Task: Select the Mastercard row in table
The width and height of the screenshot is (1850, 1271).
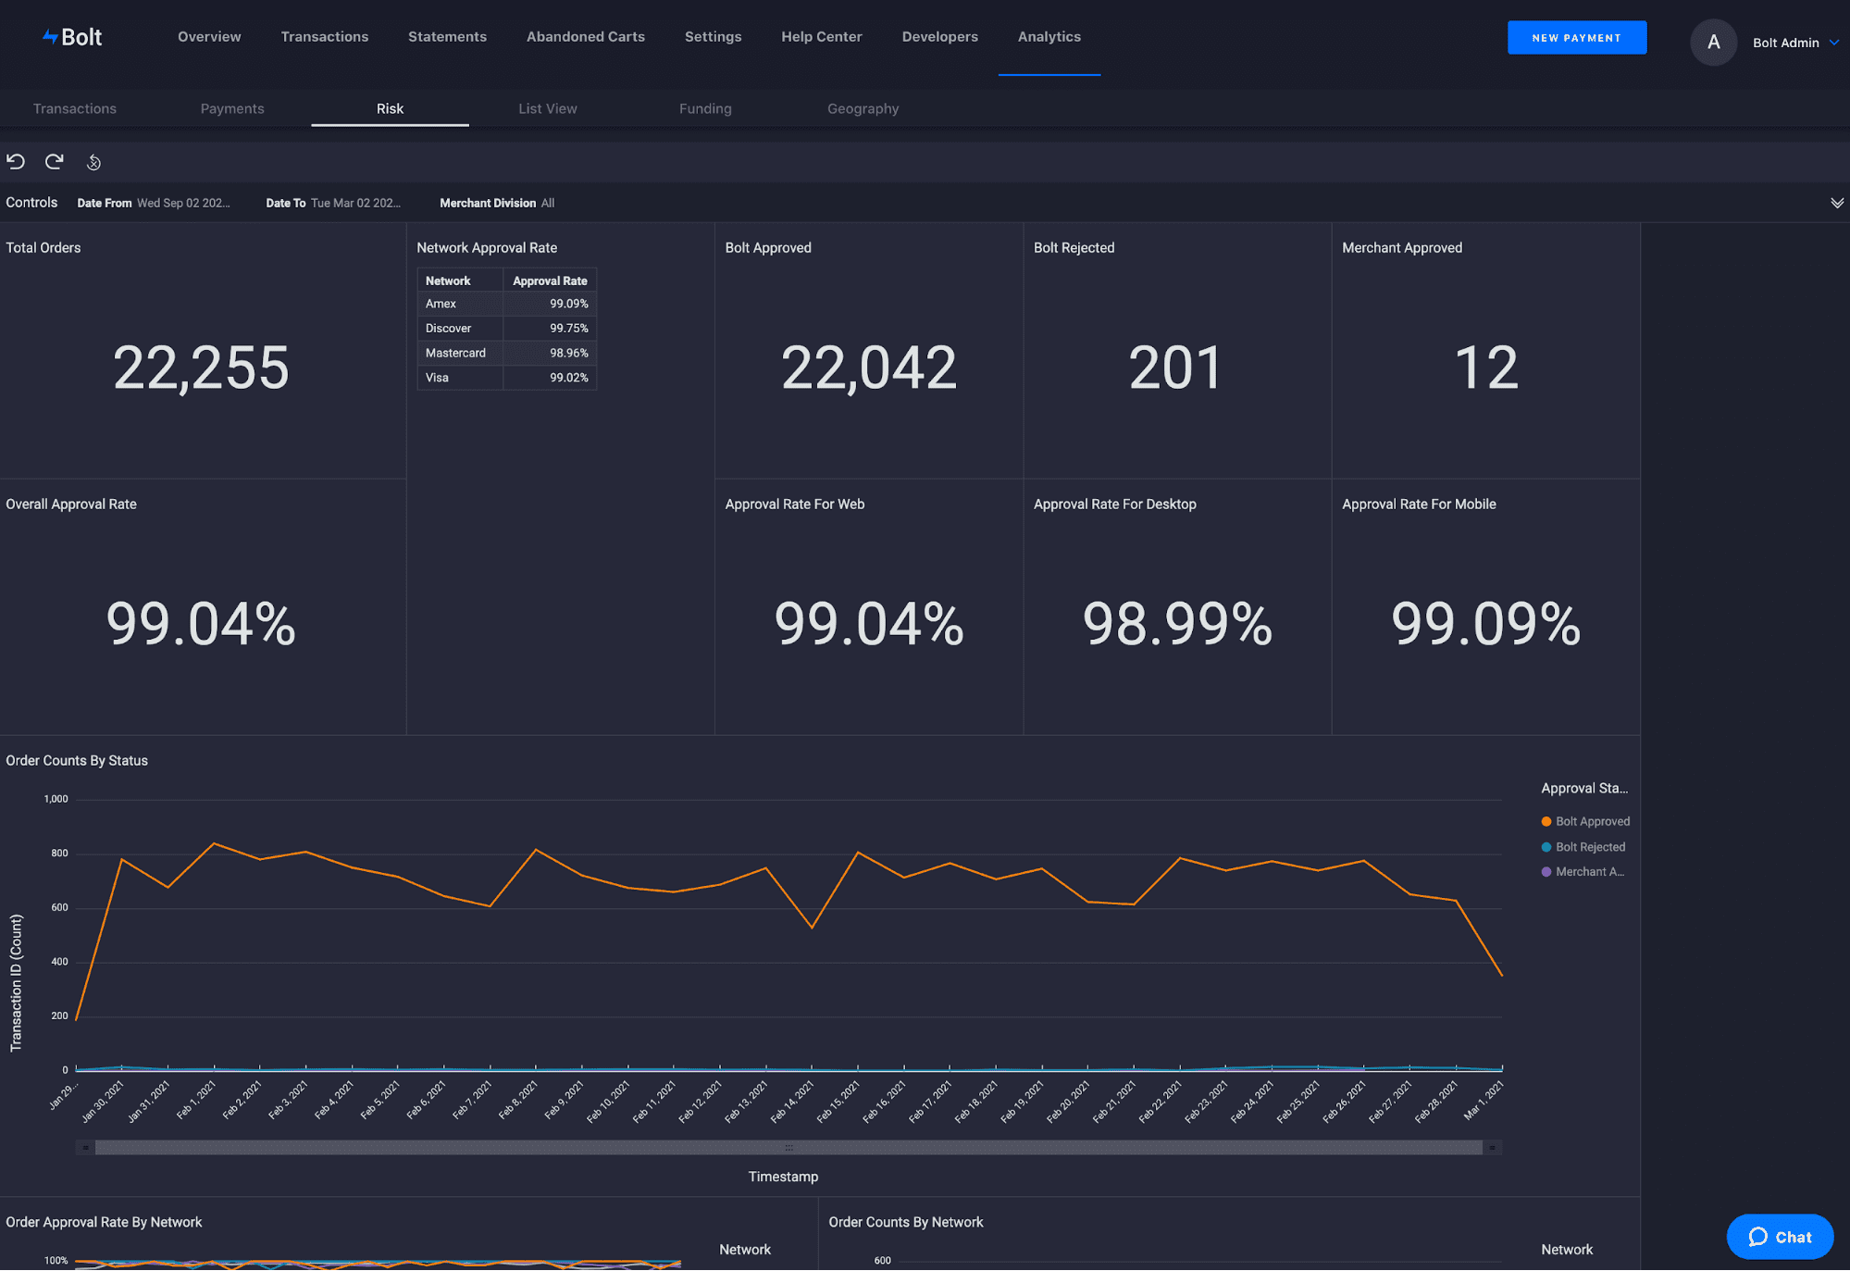Action: pos(507,354)
